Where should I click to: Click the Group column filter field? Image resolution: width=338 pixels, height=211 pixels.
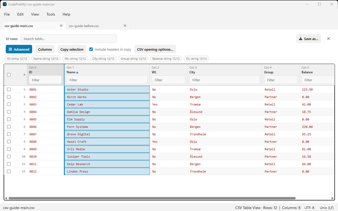[281, 80]
